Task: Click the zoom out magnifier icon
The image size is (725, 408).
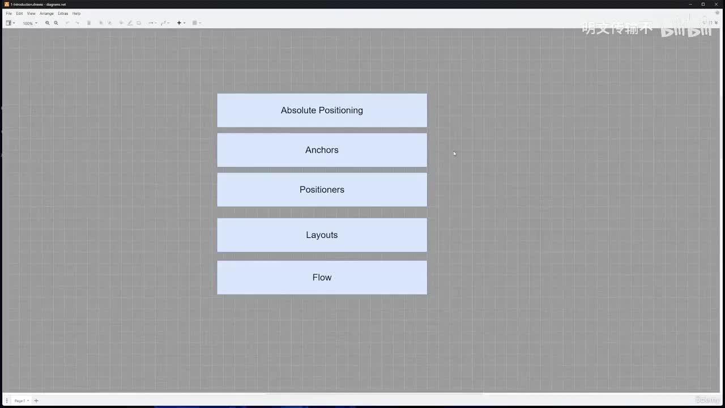Action: tap(56, 23)
